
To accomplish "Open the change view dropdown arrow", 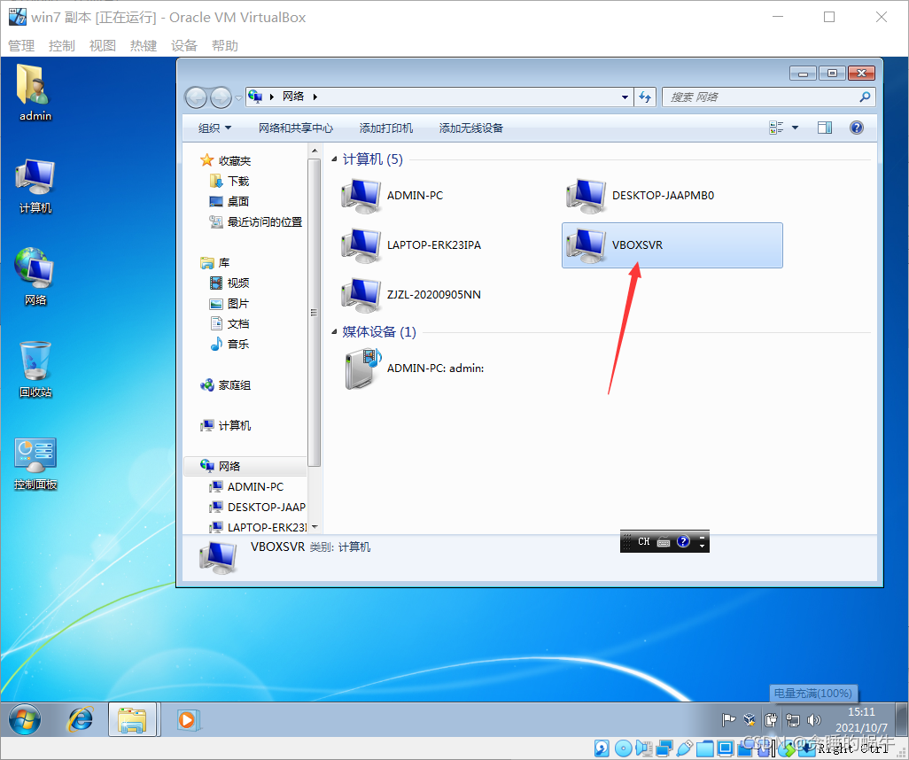I will pyautogui.click(x=795, y=128).
